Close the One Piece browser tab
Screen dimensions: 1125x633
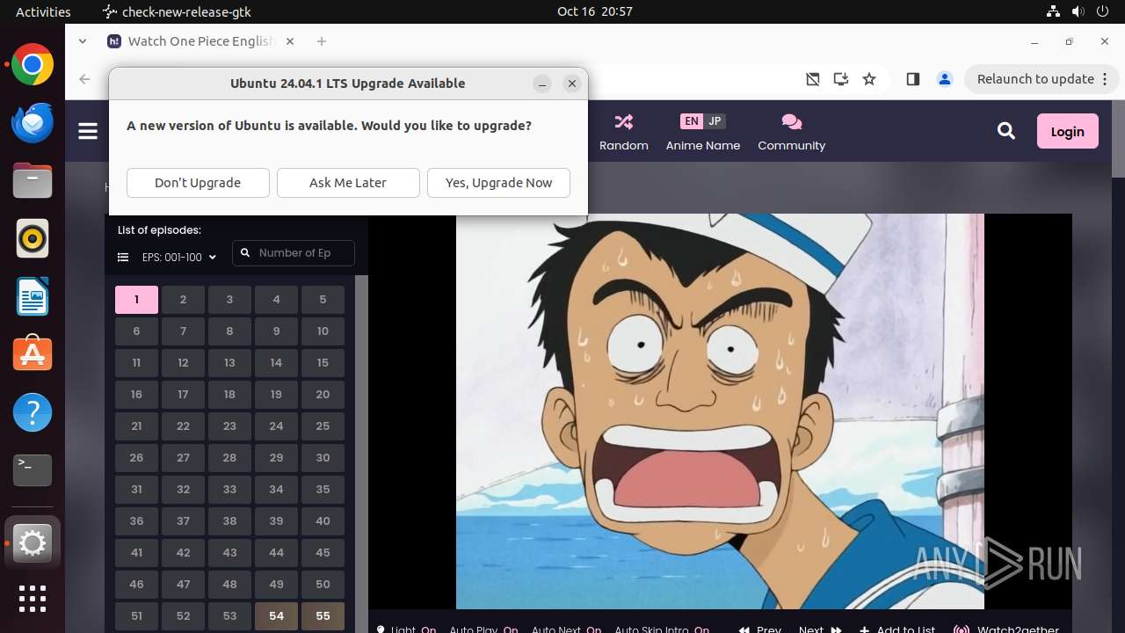(x=290, y=41)
